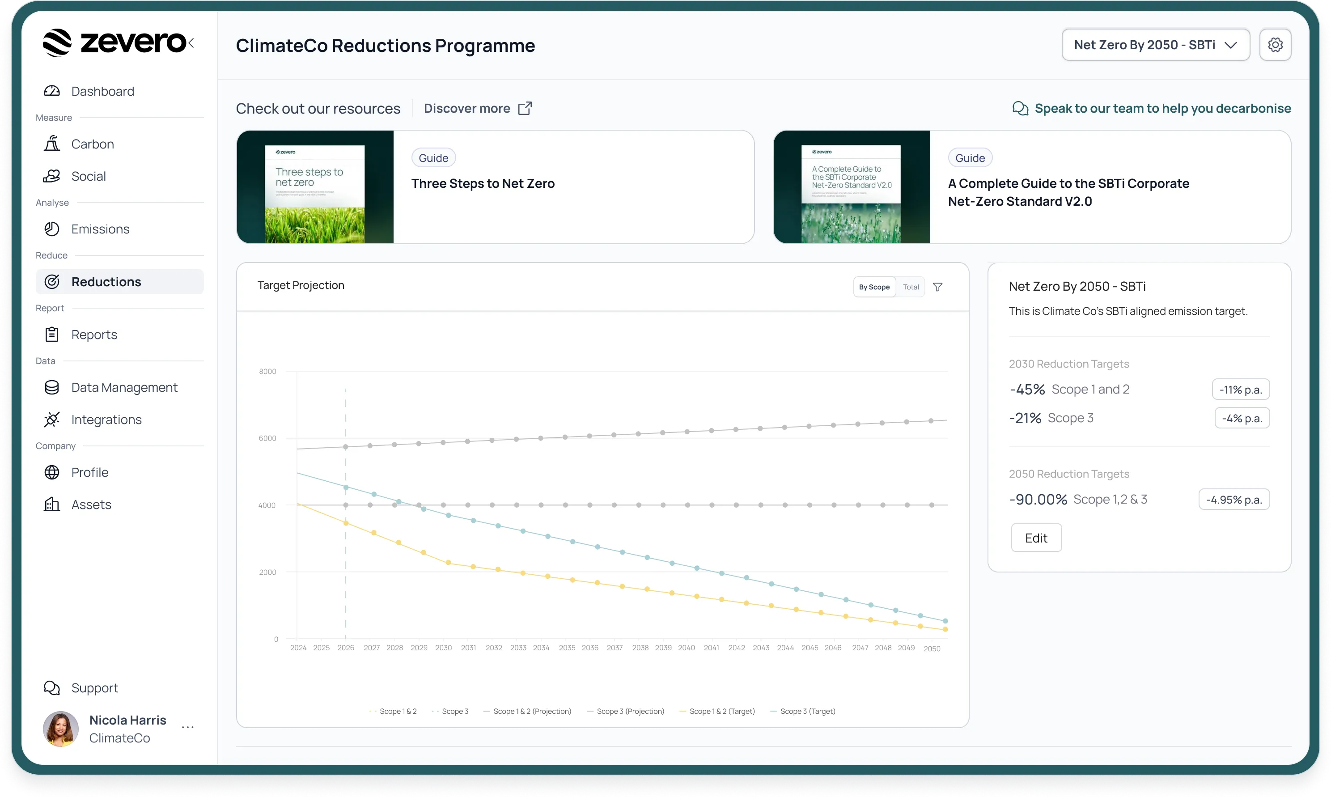Click the external link icon beside Discover more
The height and width of the screenshot is (797, 1331).
click(x=525, y=109)
